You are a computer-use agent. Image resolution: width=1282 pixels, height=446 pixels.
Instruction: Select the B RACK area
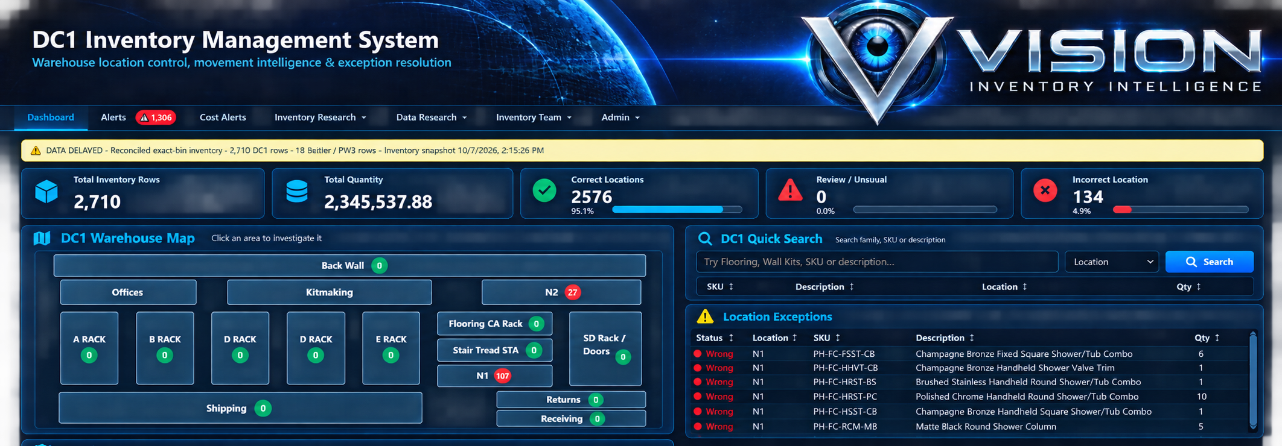(165, 348)
